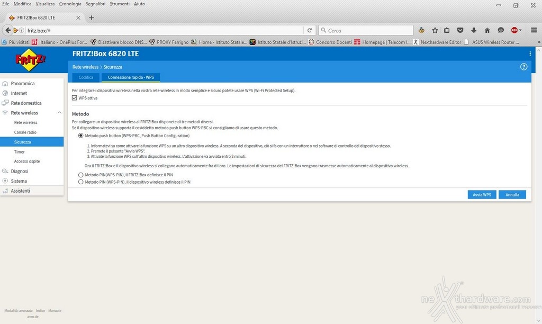This screenshot has height=324, width=542.
Task: Open the Home - Istituto Statale bookmark
Action: (219, 42)
